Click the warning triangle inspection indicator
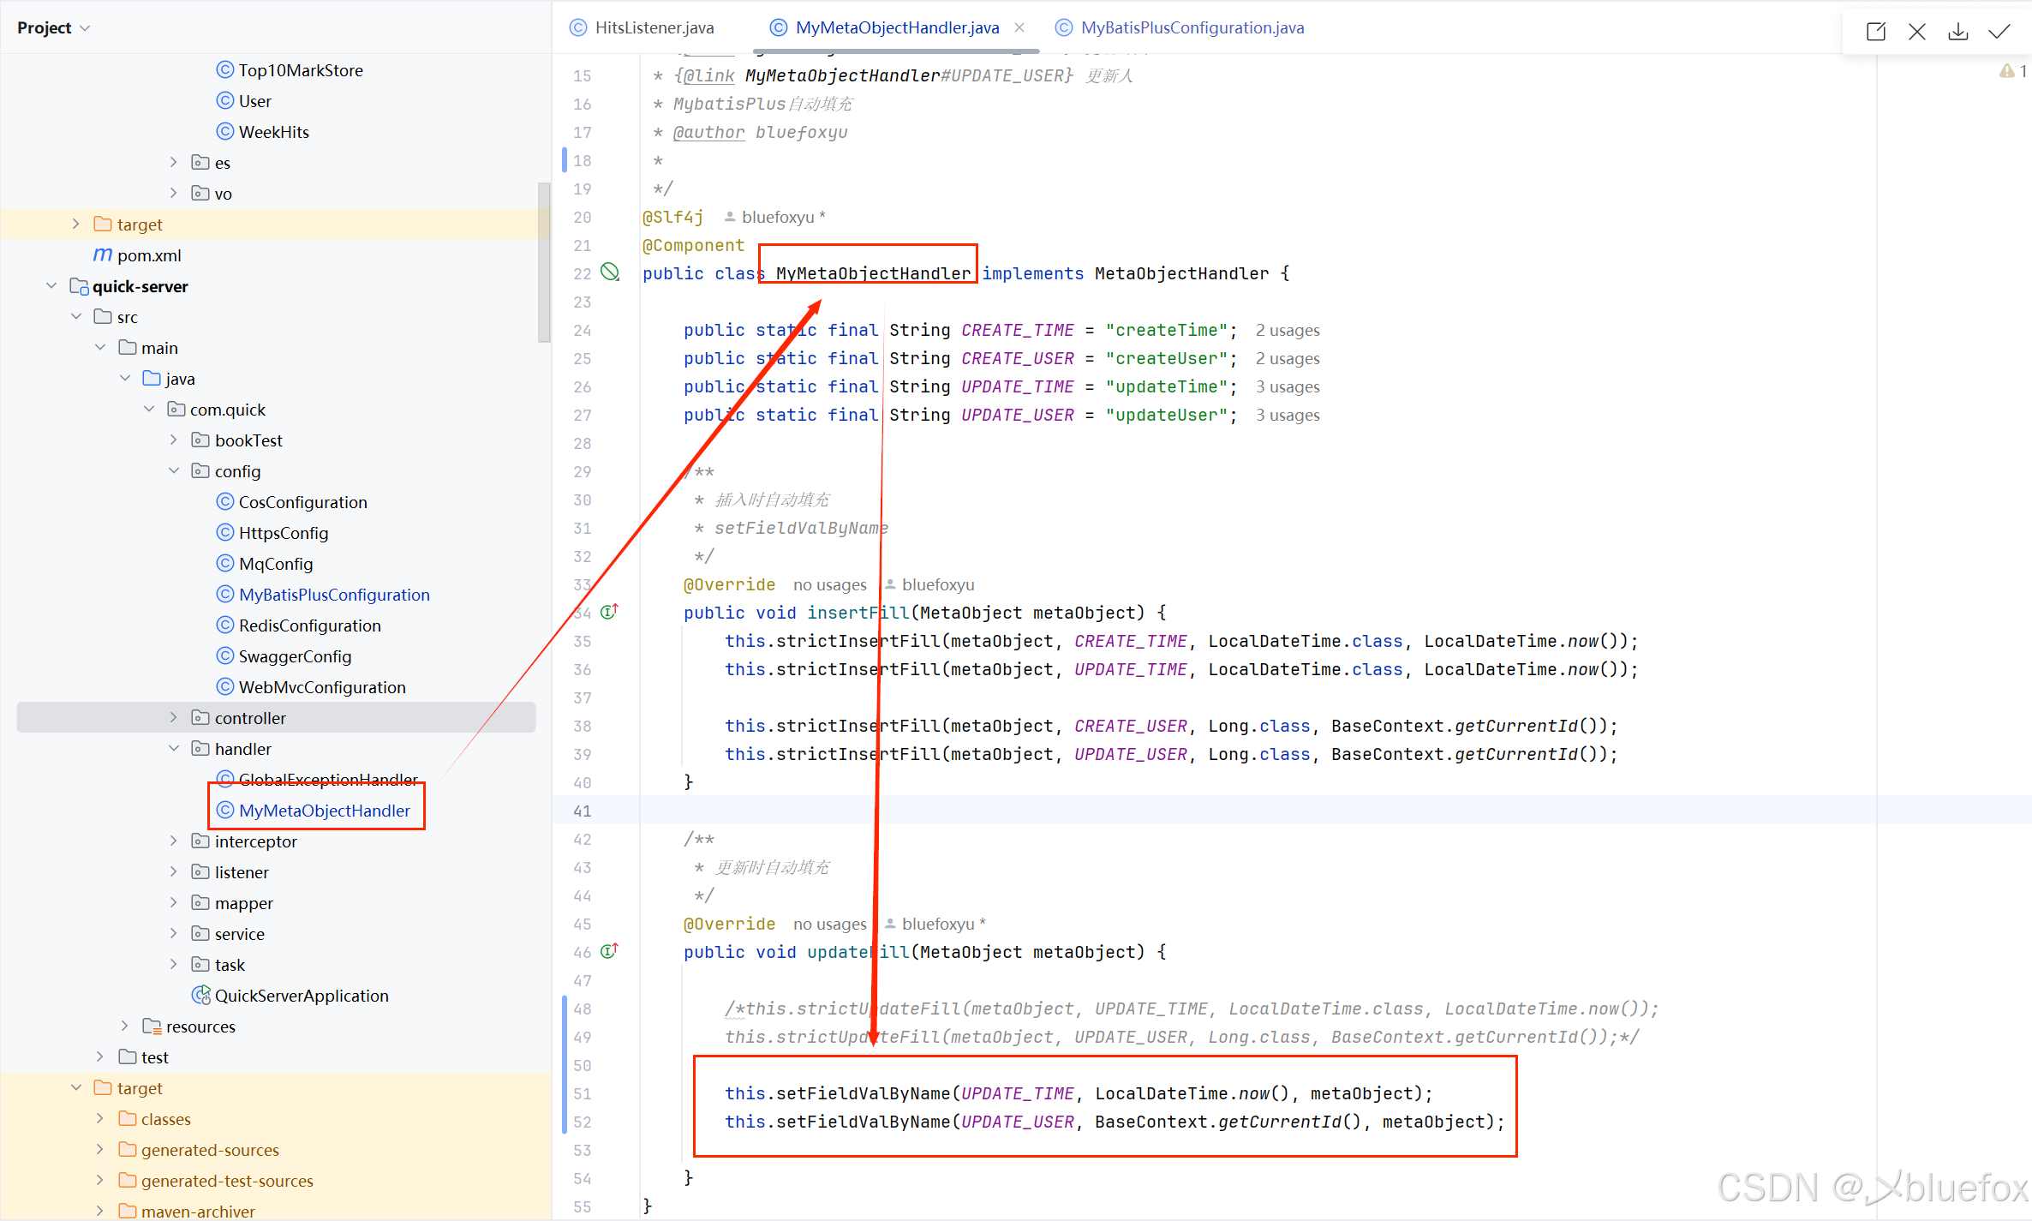This screenshot has width=2032, height=1221. pos(2007,71)
